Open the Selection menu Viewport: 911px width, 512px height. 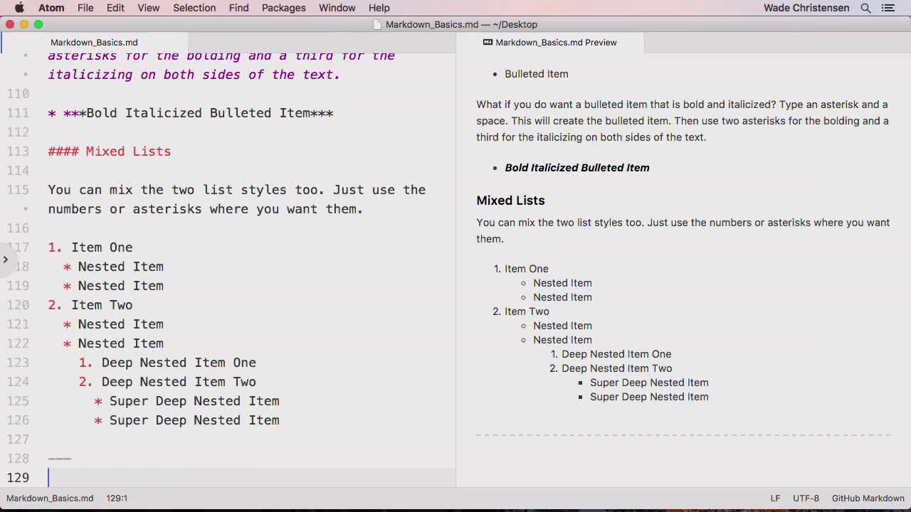click(194, 8)
